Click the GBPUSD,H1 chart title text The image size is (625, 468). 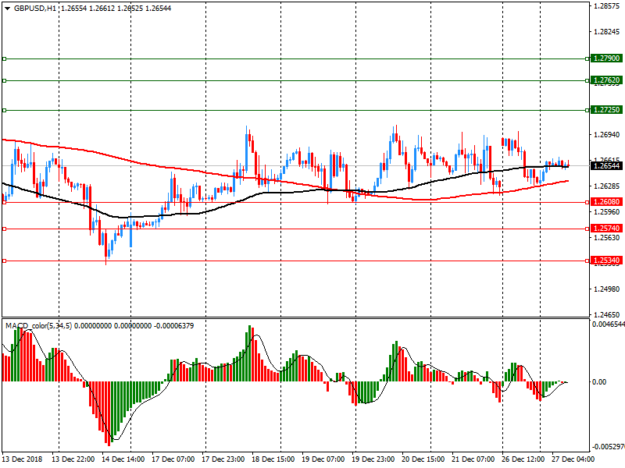(35, 8)
